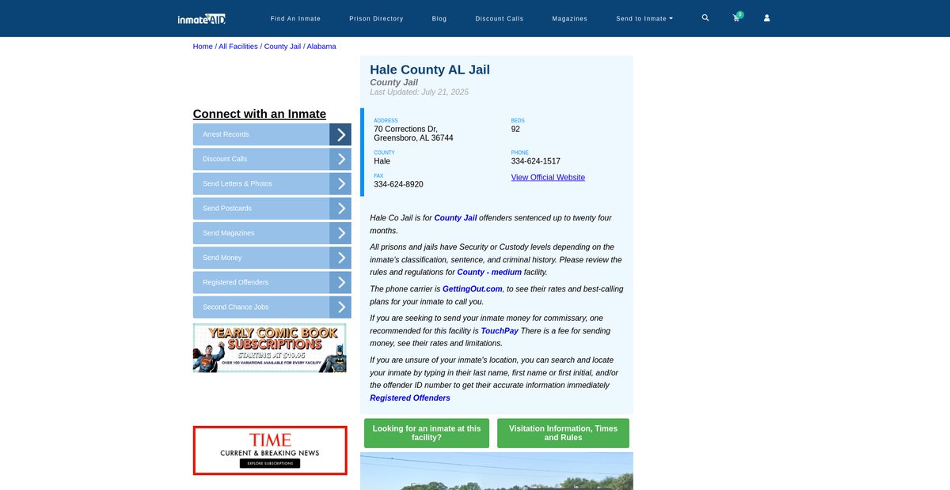Open the user account icon

766,17
